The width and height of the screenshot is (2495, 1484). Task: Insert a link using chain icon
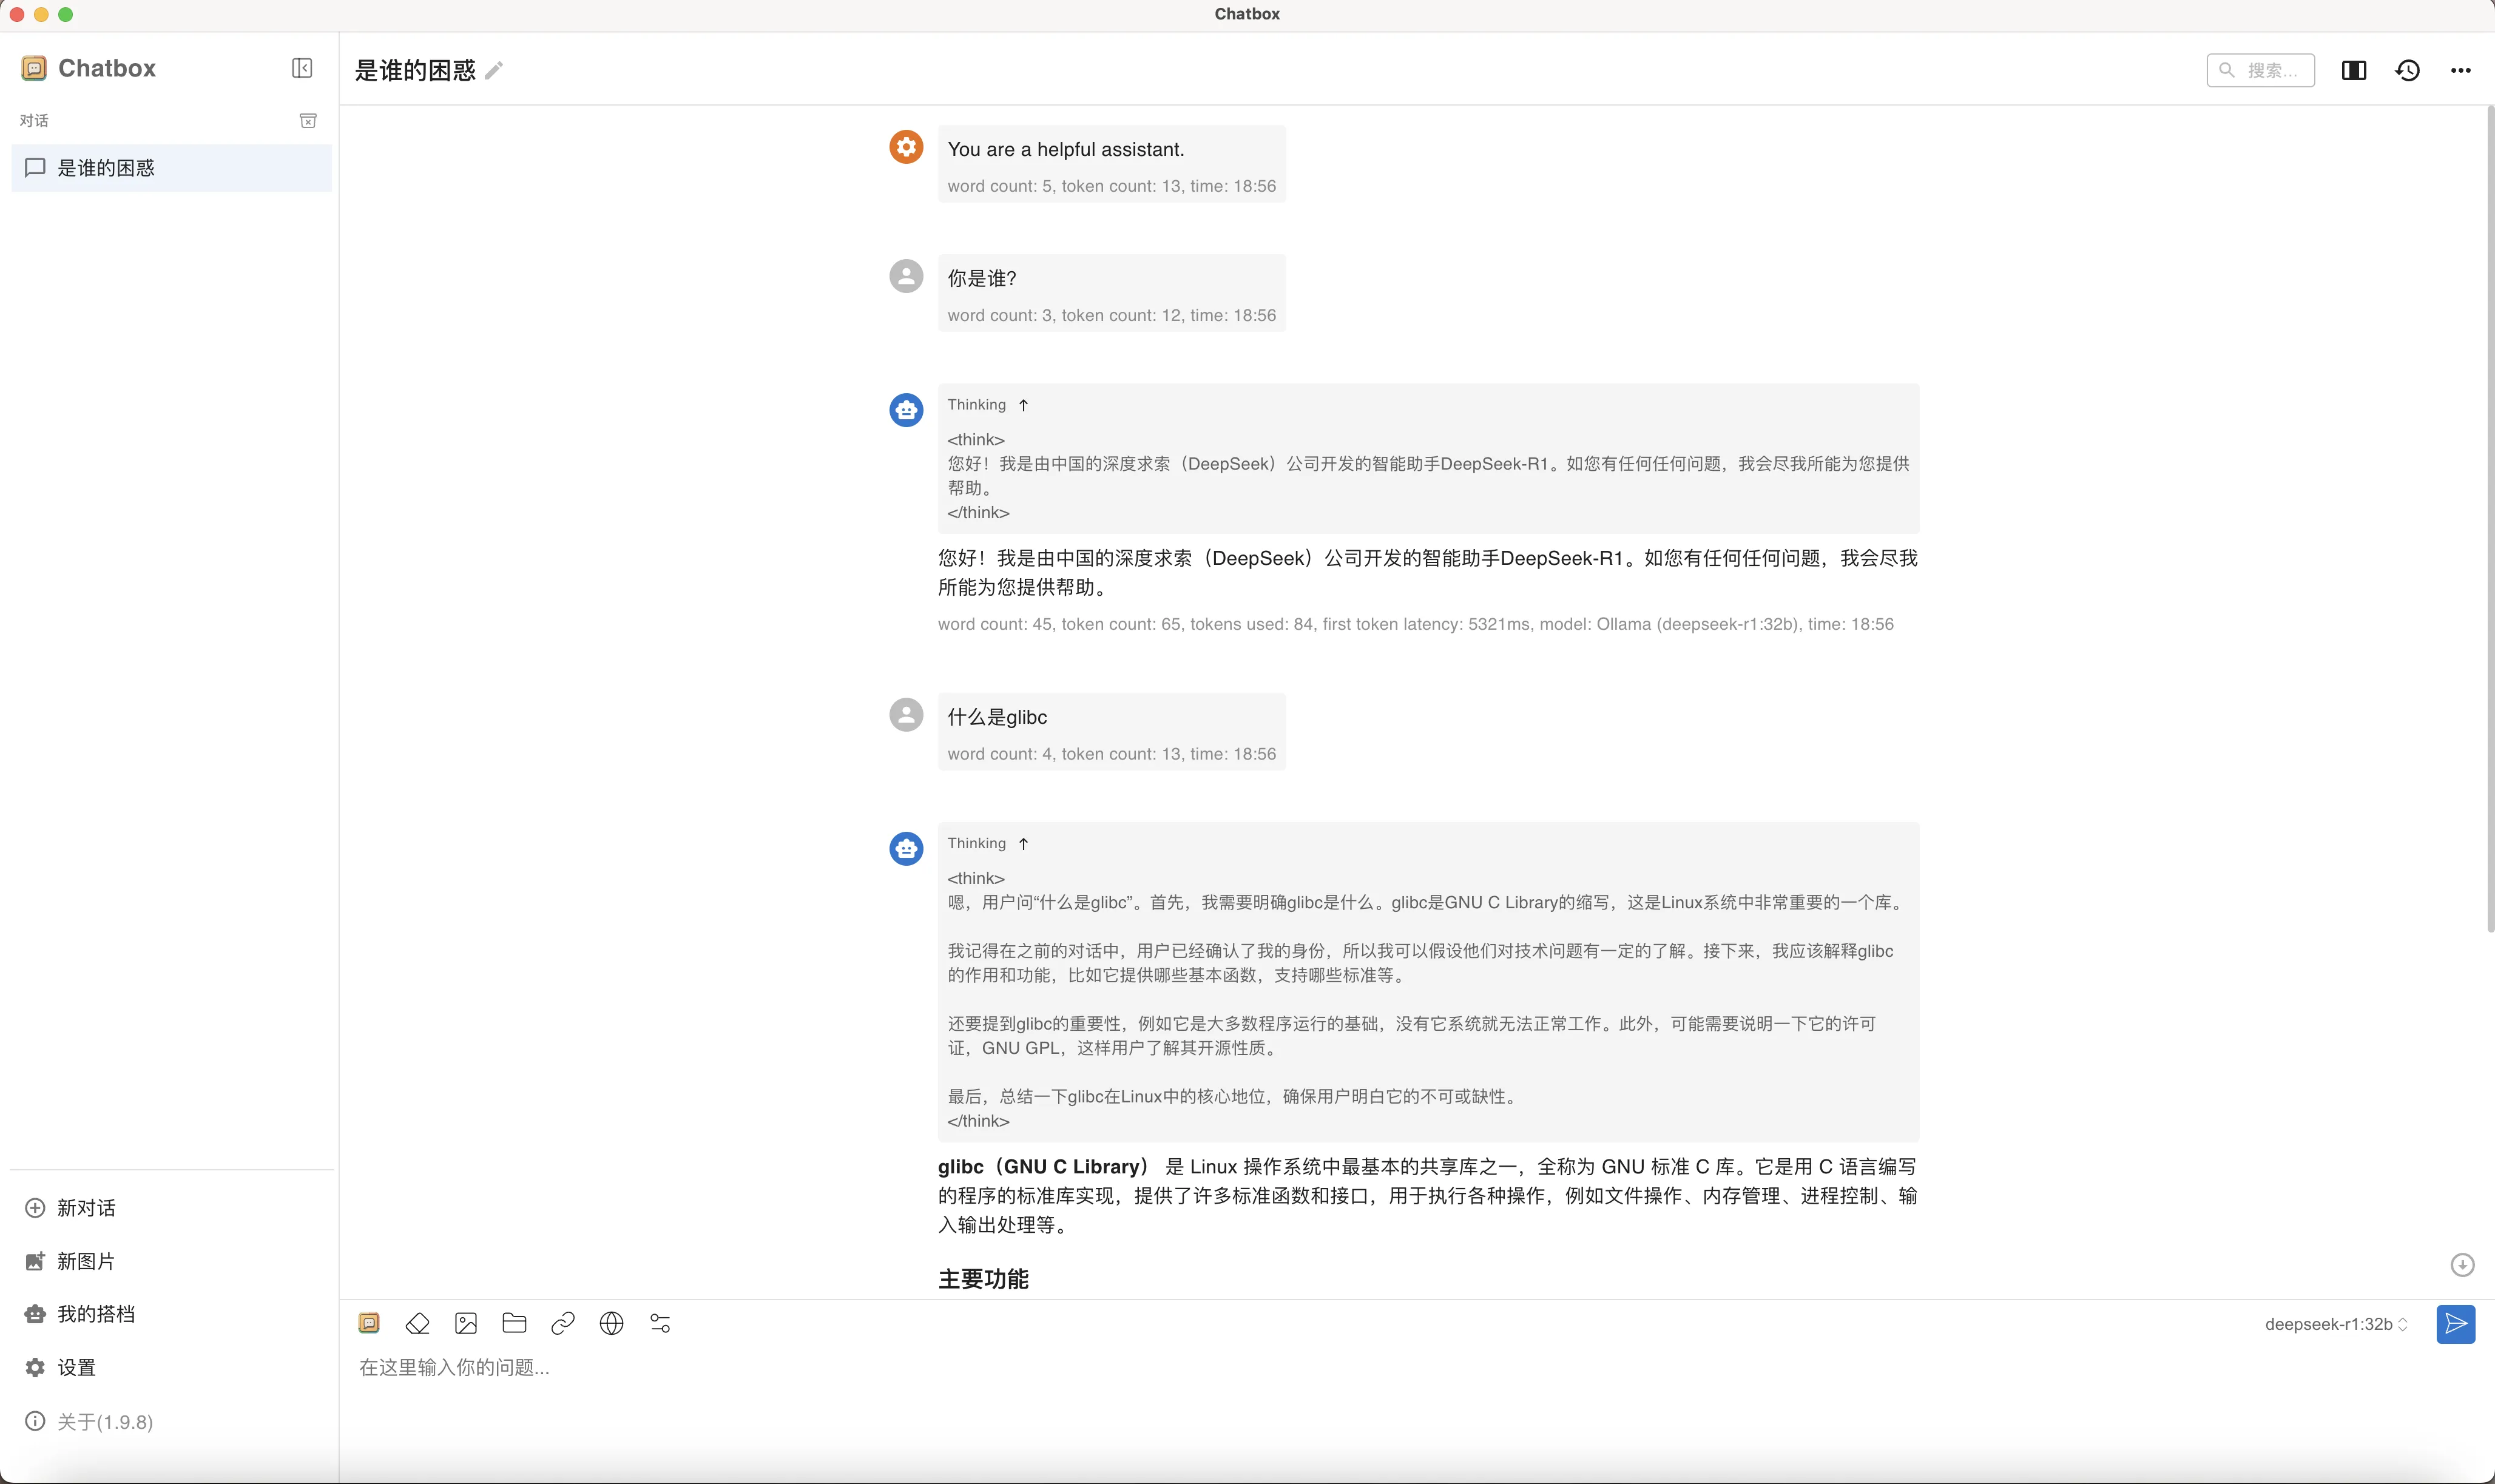click(563, 1324)
